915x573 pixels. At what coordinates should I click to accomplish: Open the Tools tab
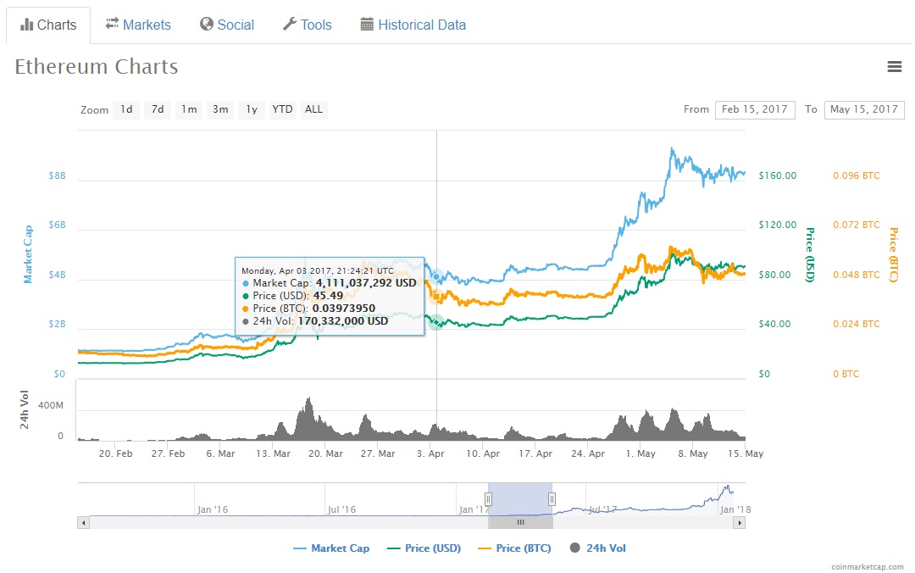point(308,25)
